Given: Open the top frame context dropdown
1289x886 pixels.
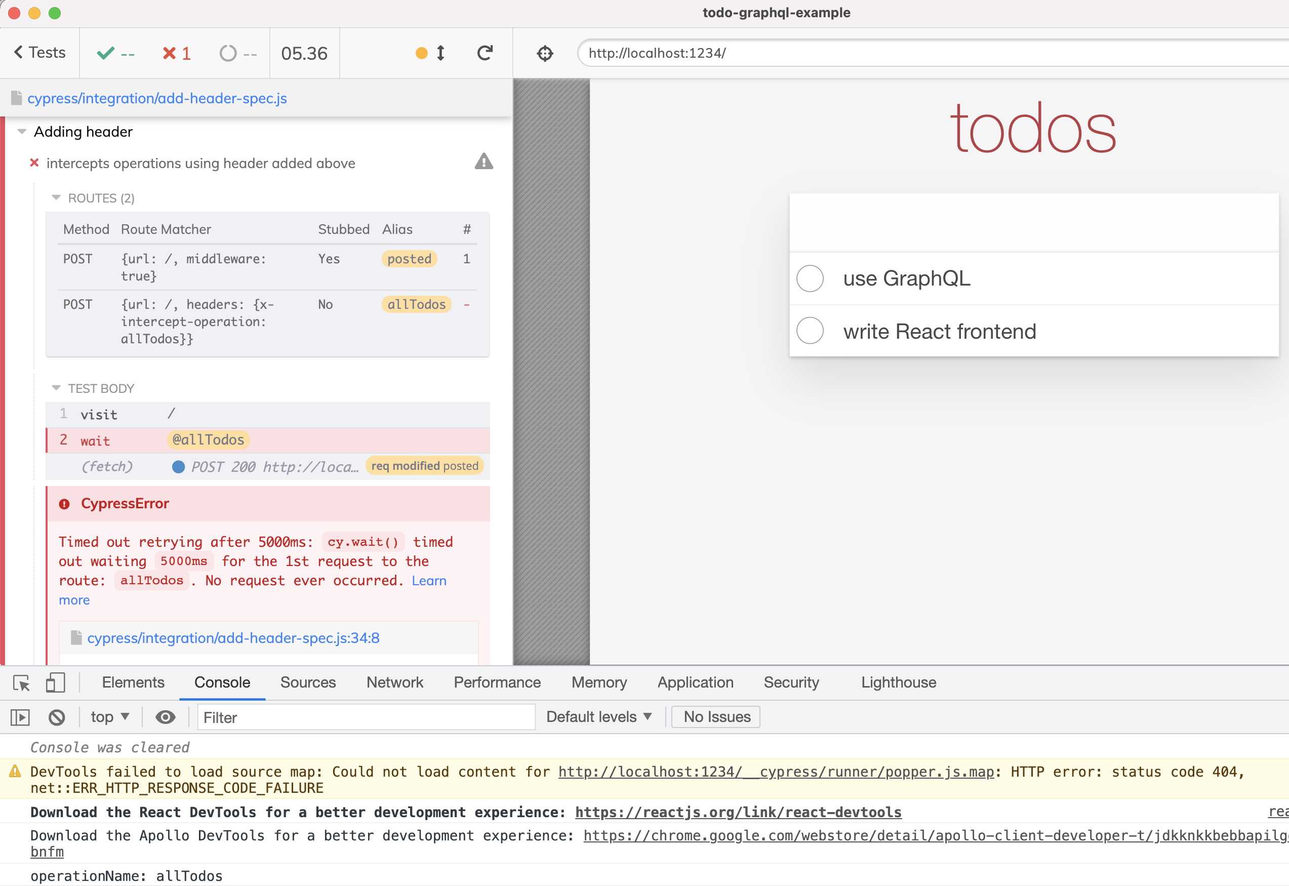Looking at the screenshot, I should (x=109, y=717).
